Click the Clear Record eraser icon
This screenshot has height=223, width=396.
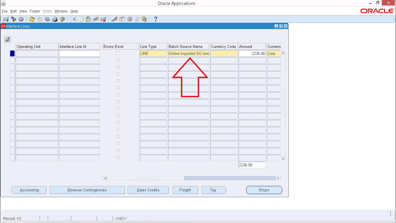click(x=96, y=19)
